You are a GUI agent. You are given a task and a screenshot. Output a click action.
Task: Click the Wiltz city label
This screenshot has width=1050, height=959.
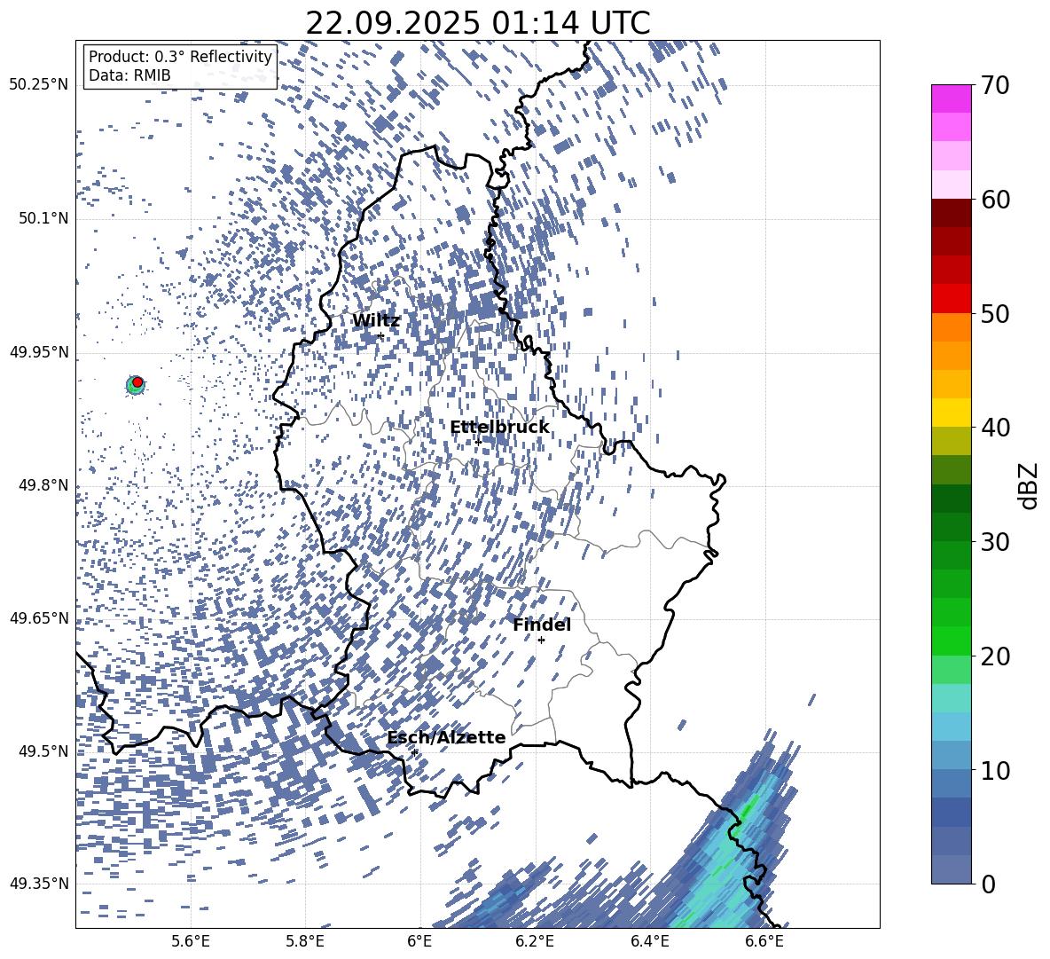click(x=376, y=321)
